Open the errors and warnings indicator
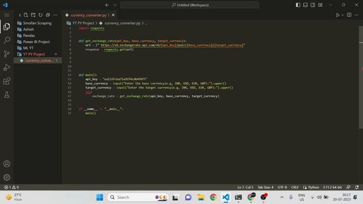Screen dimensions: 363x204 (x=11, y=187)
